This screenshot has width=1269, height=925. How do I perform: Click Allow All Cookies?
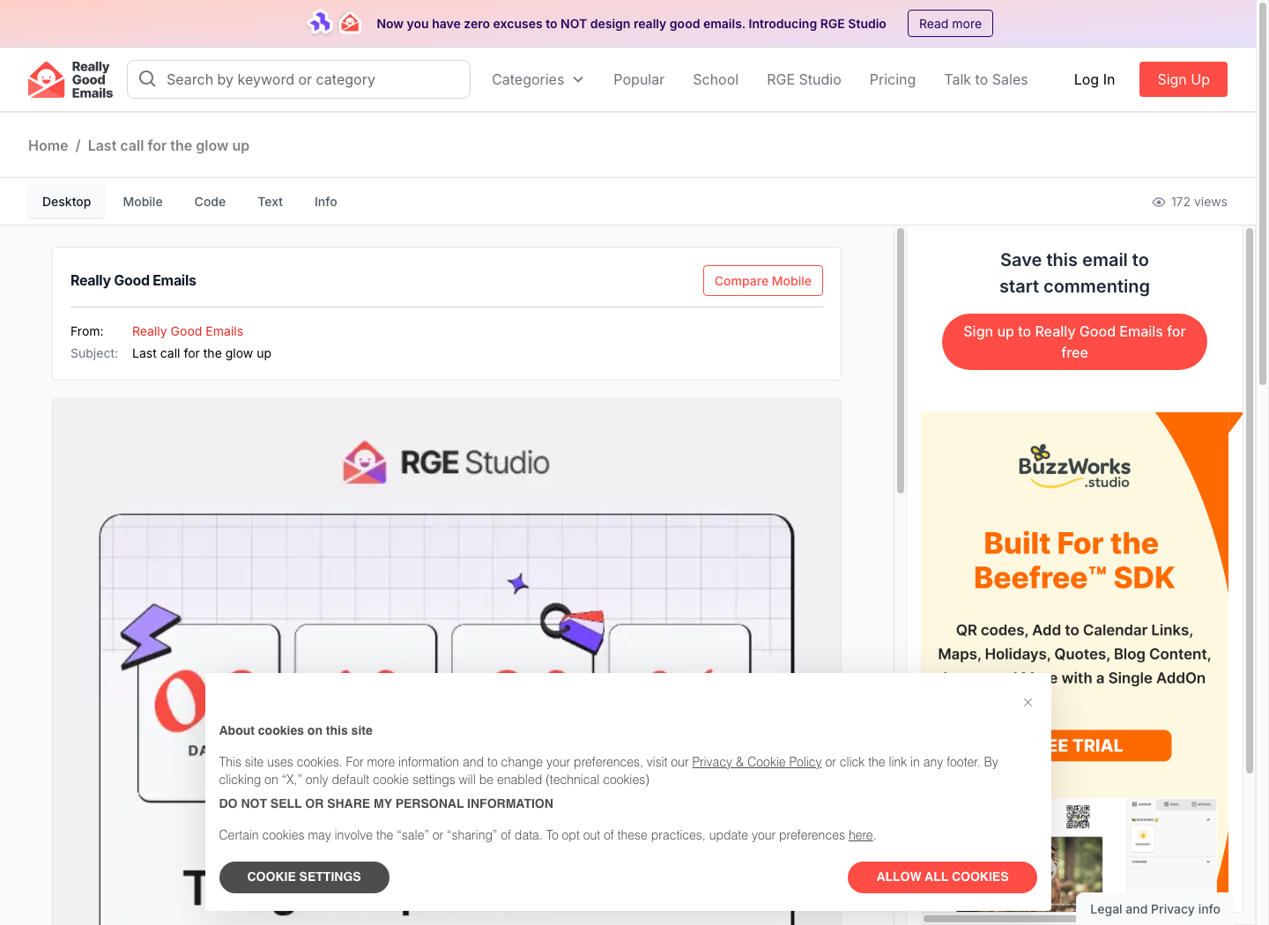[x=942, y=877]
